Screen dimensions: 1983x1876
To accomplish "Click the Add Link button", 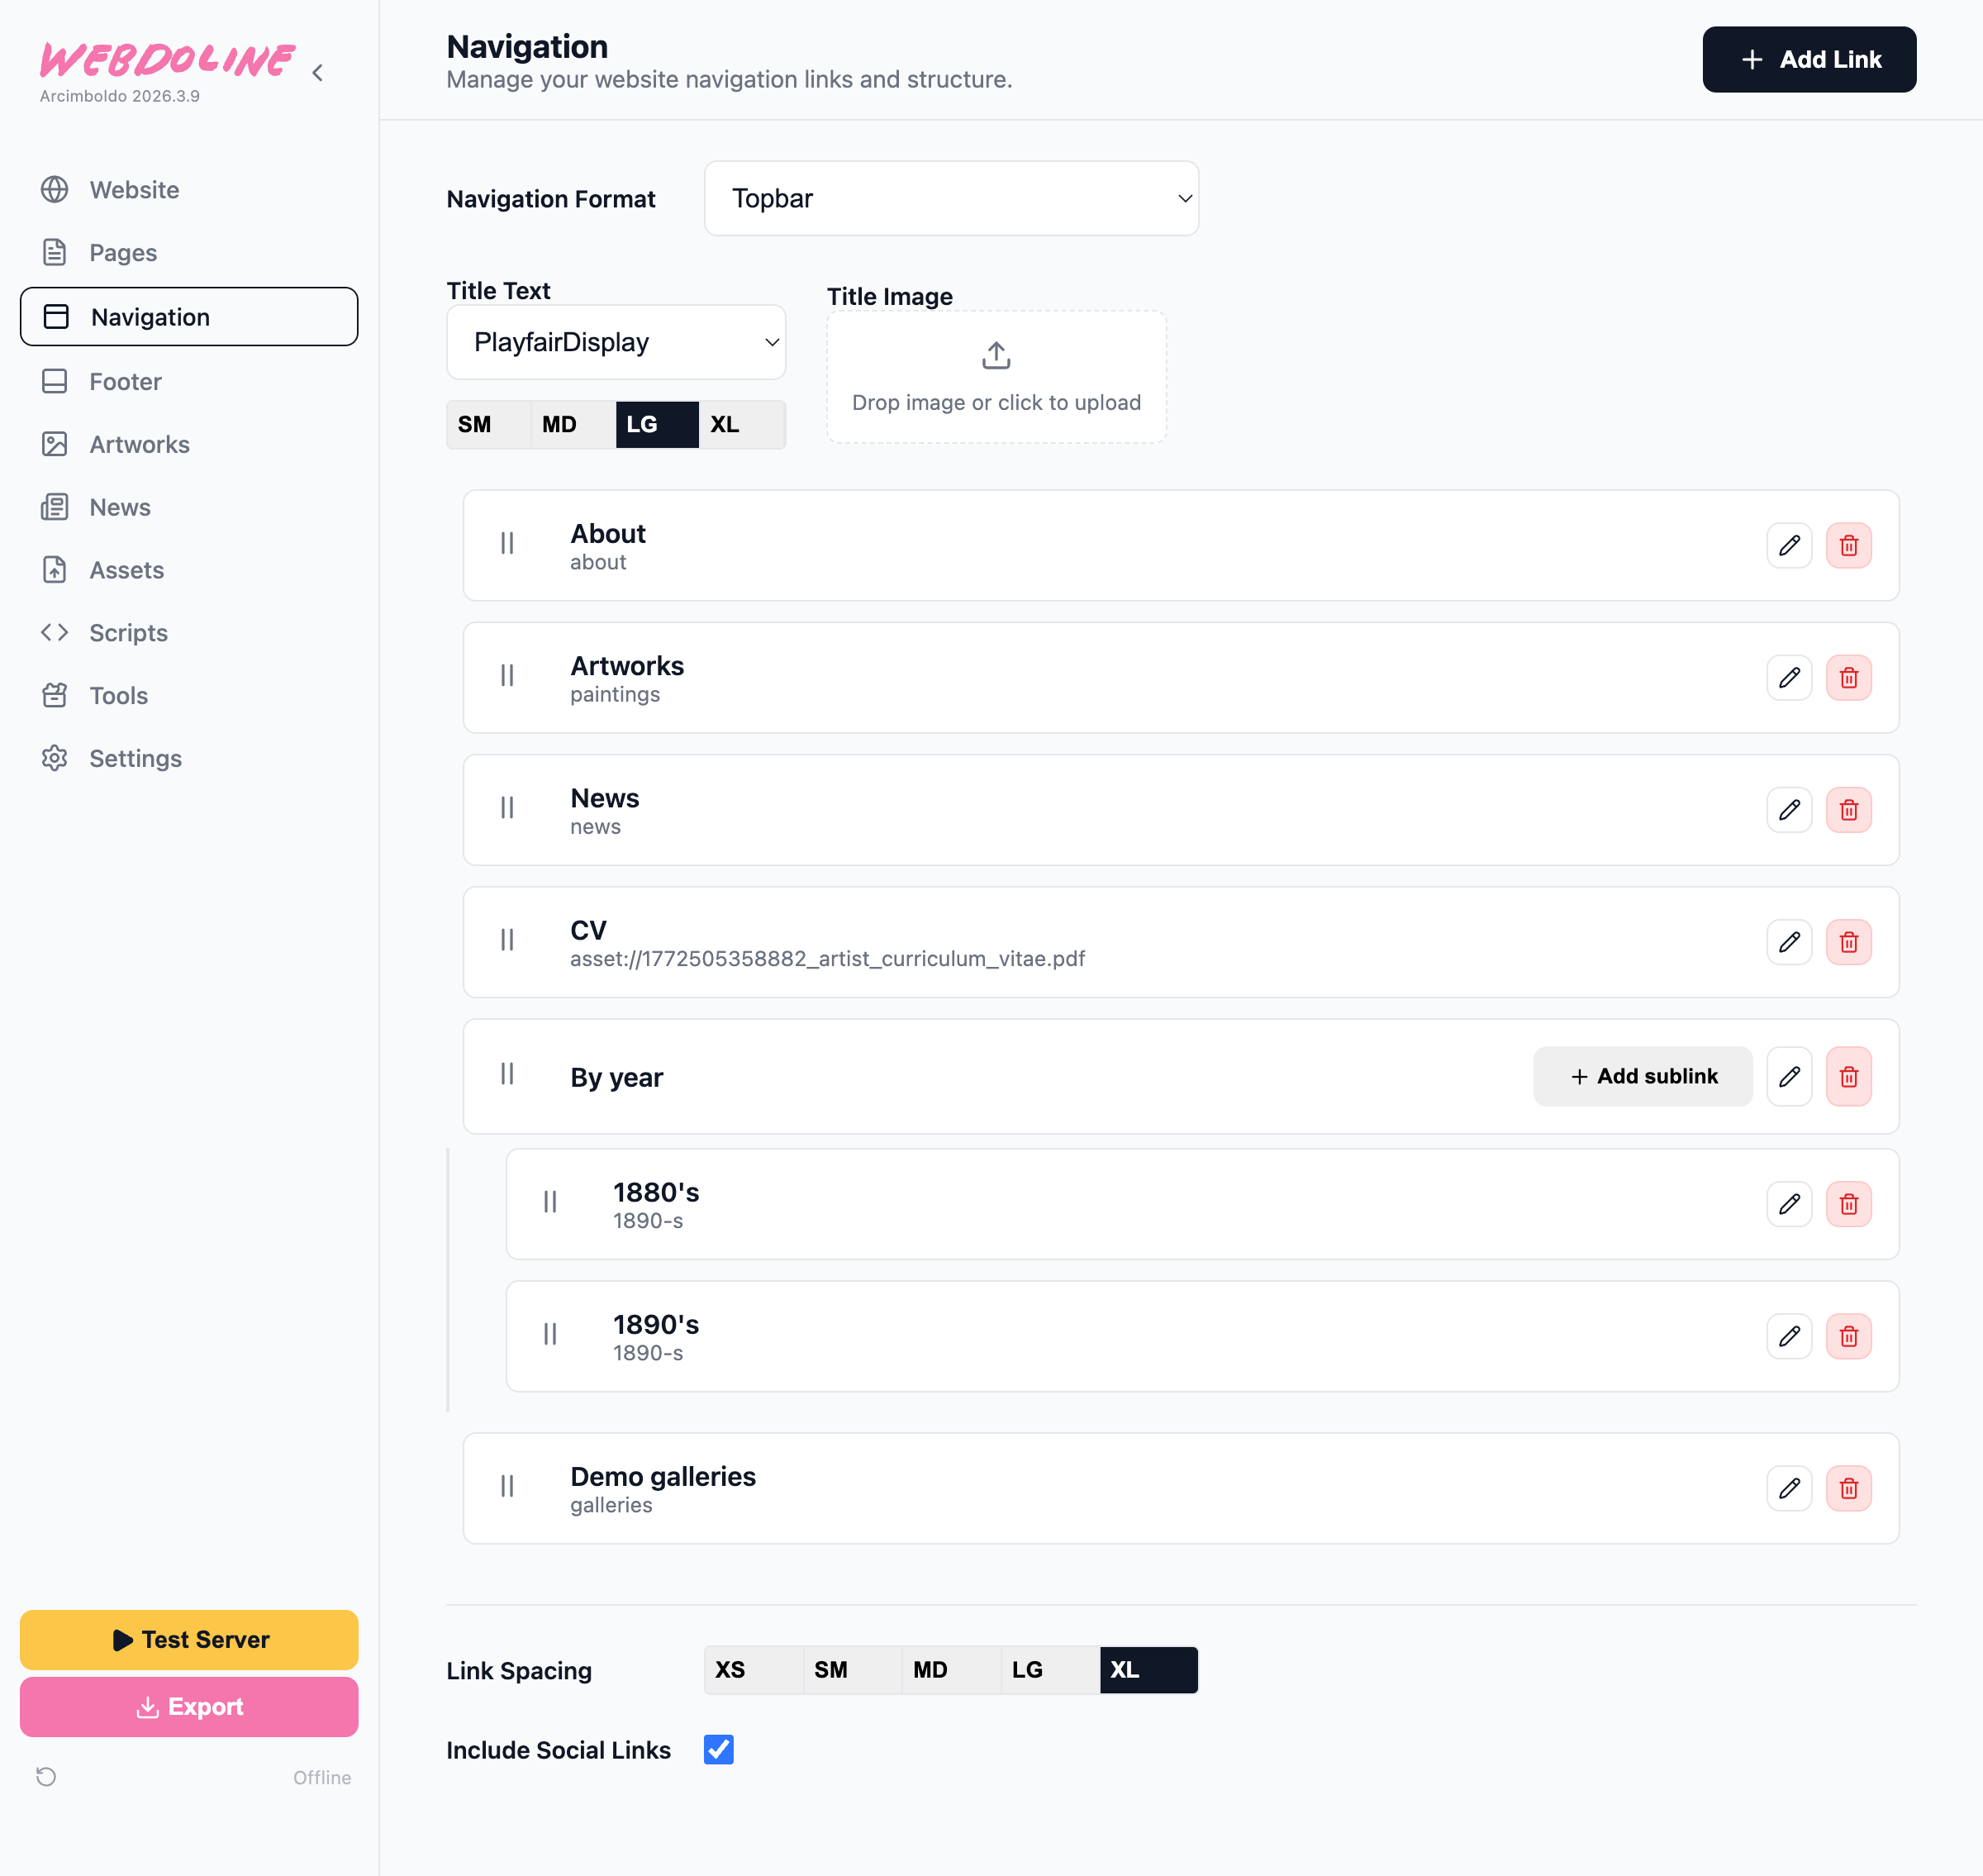I will 1808,60.
